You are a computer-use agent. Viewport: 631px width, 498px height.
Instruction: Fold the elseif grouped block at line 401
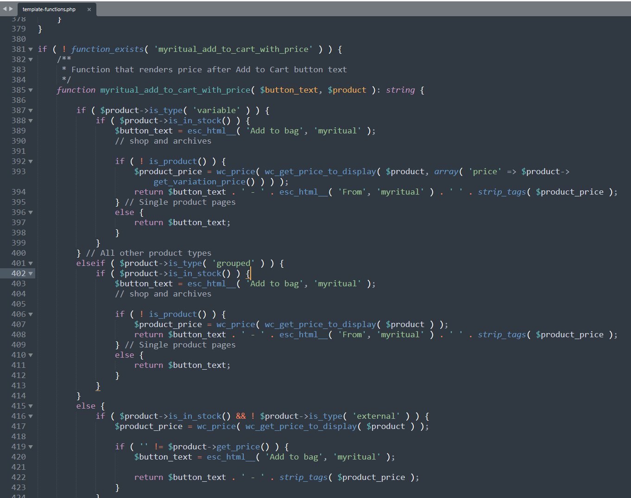coord(31,263)
